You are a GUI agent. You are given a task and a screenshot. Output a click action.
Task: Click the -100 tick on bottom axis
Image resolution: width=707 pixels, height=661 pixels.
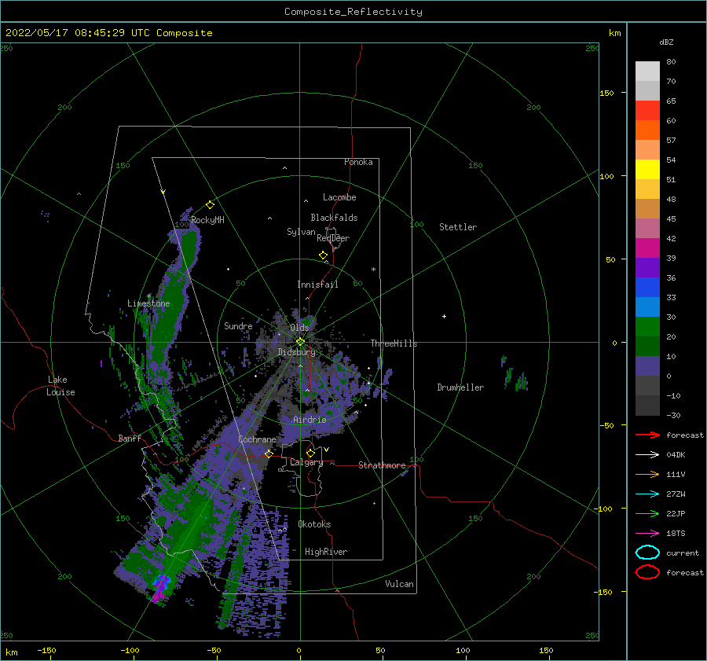pos(130,651)
